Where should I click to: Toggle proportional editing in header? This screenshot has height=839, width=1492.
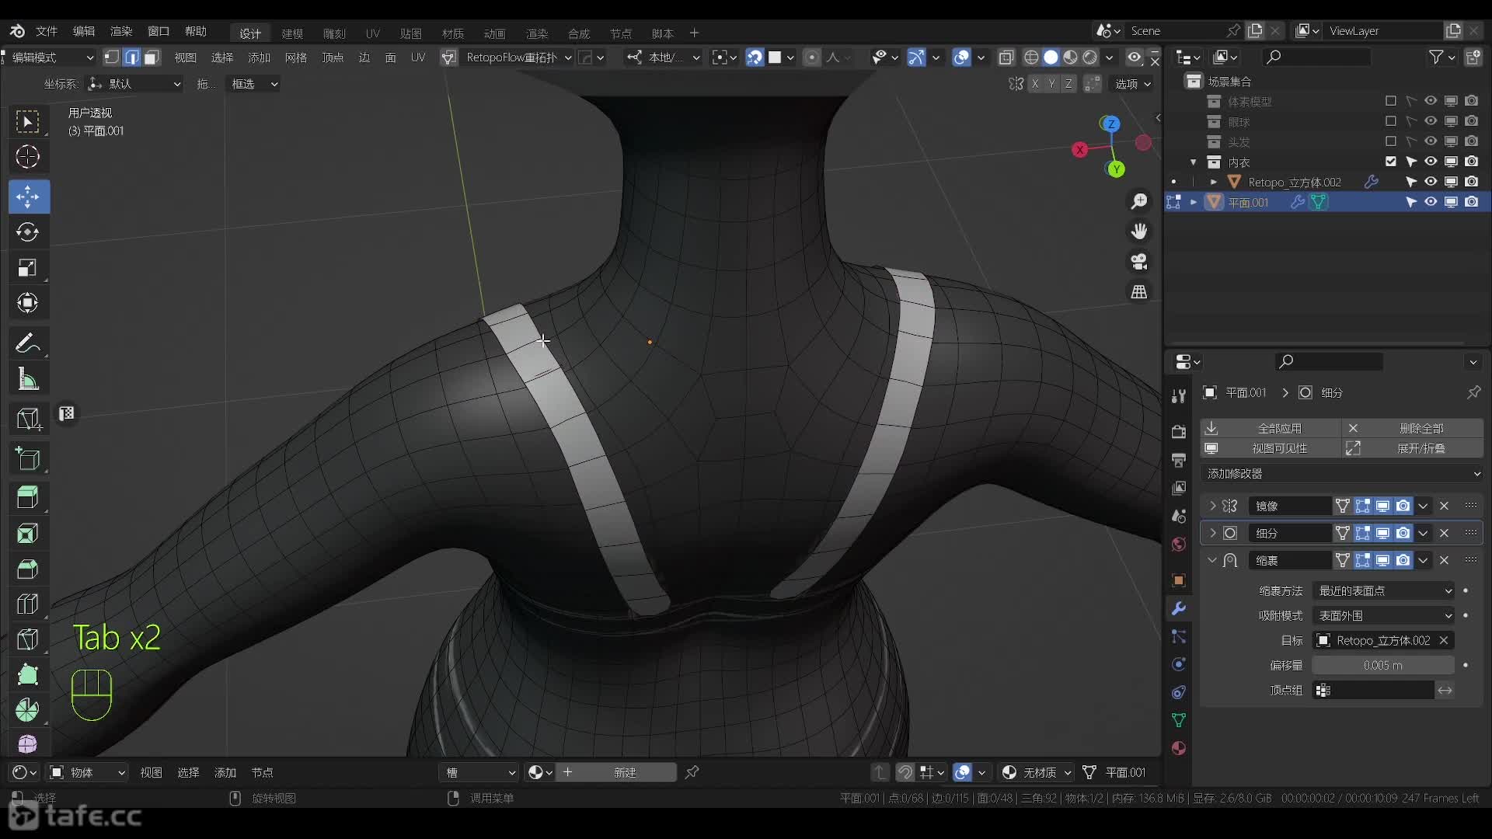pyautogui.click(x=811, y=57)
